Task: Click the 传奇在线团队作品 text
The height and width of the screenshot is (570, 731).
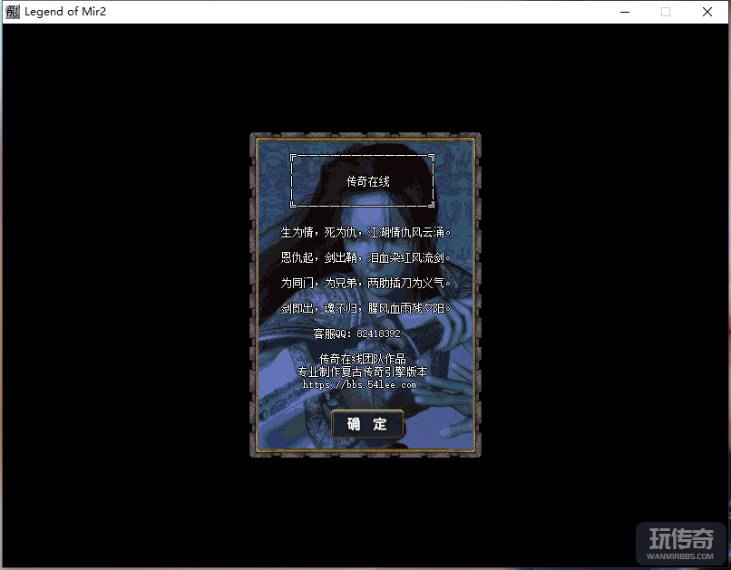Action: (362, 359)
